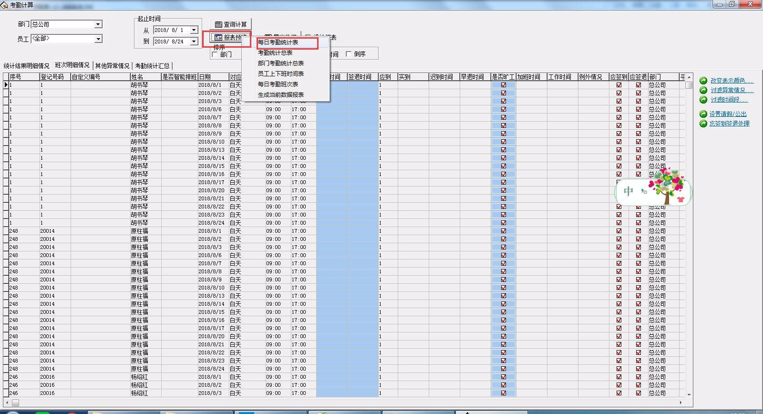763x414 pixels.
Task: Click the 迟到时间 column header
Action: 444,77
